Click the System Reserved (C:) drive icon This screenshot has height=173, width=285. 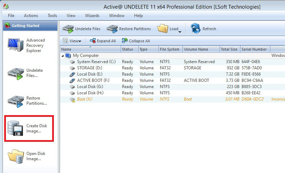(x=72, y=62)
